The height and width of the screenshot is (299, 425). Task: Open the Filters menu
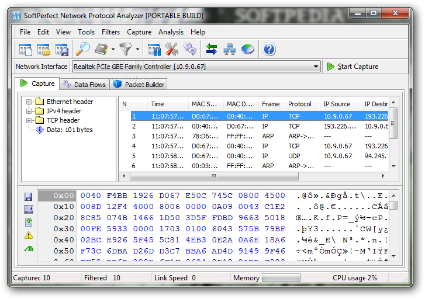110,32
